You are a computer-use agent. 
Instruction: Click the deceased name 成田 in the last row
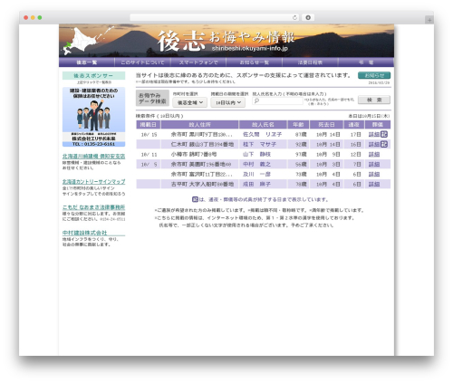click(x=256, y=184)
